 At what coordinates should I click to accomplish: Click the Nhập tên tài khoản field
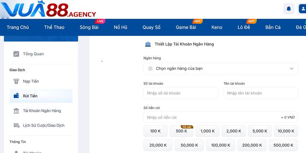[x=260, y=93]
